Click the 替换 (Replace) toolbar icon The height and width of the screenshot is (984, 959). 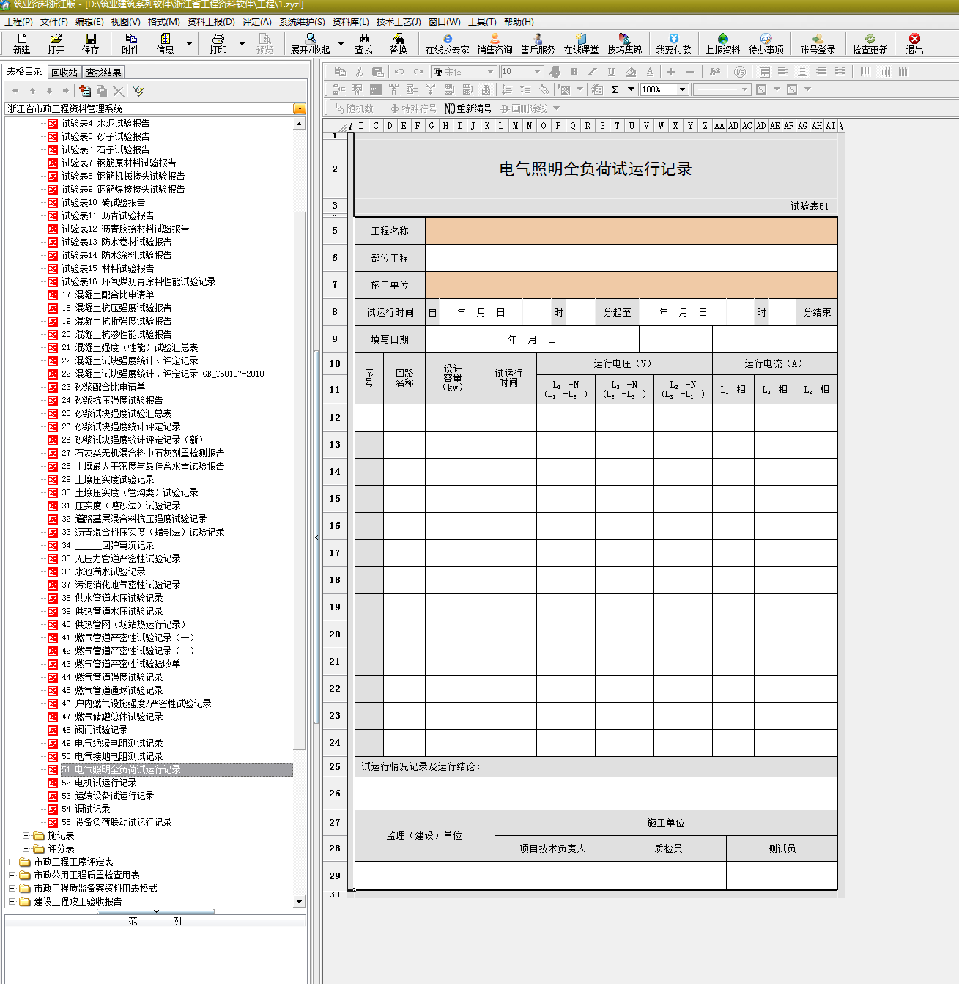click(399, 43)
